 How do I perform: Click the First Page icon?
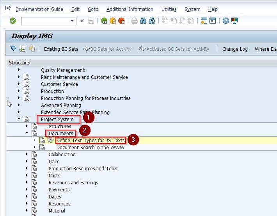click(x=165, y=21)
